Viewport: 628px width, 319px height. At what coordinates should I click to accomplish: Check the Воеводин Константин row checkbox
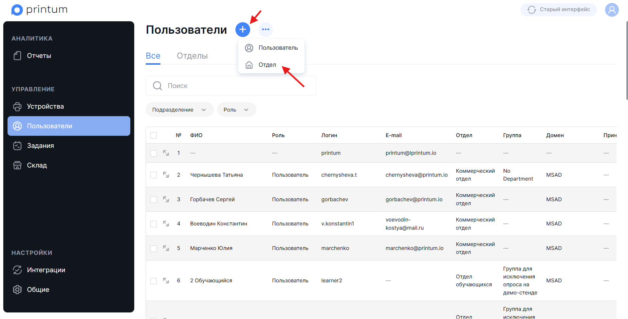(154, 224)
